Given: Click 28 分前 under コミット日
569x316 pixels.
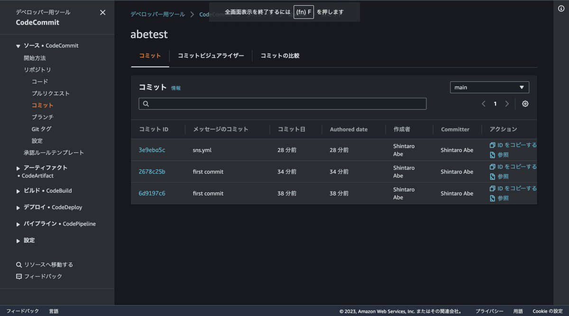Looking at the screenshot, I should point(287,150).
